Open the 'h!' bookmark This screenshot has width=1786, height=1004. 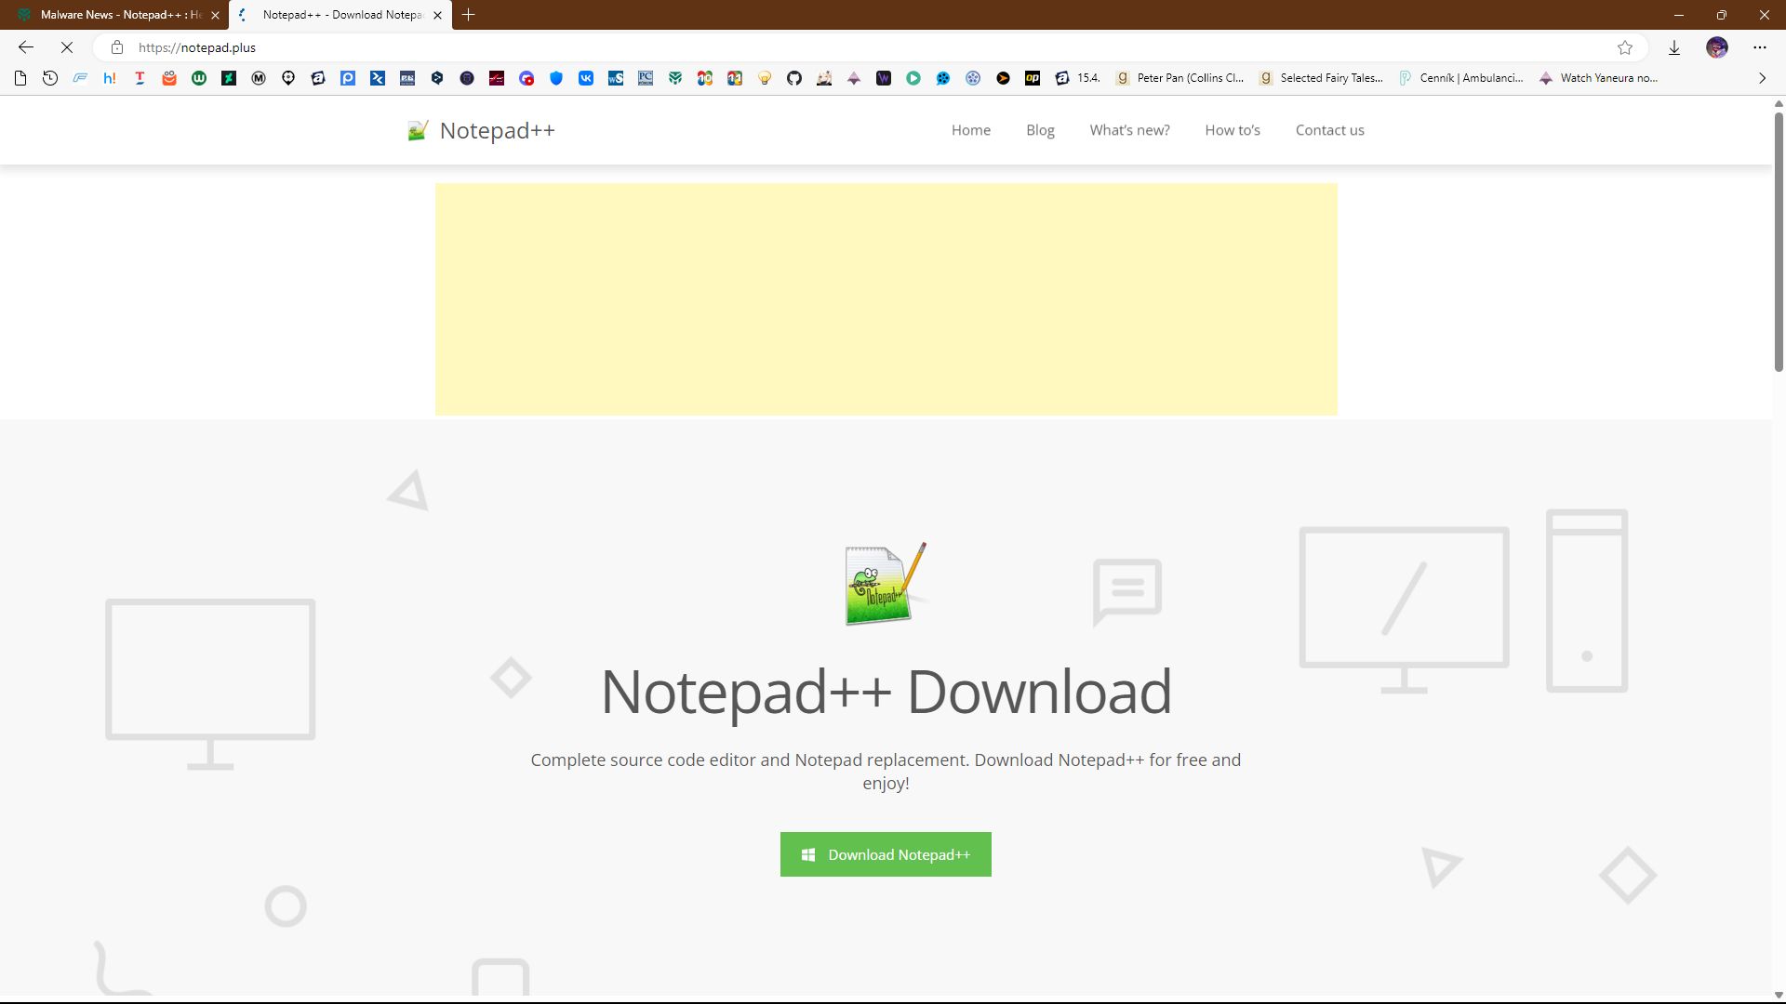coord(110,78)
